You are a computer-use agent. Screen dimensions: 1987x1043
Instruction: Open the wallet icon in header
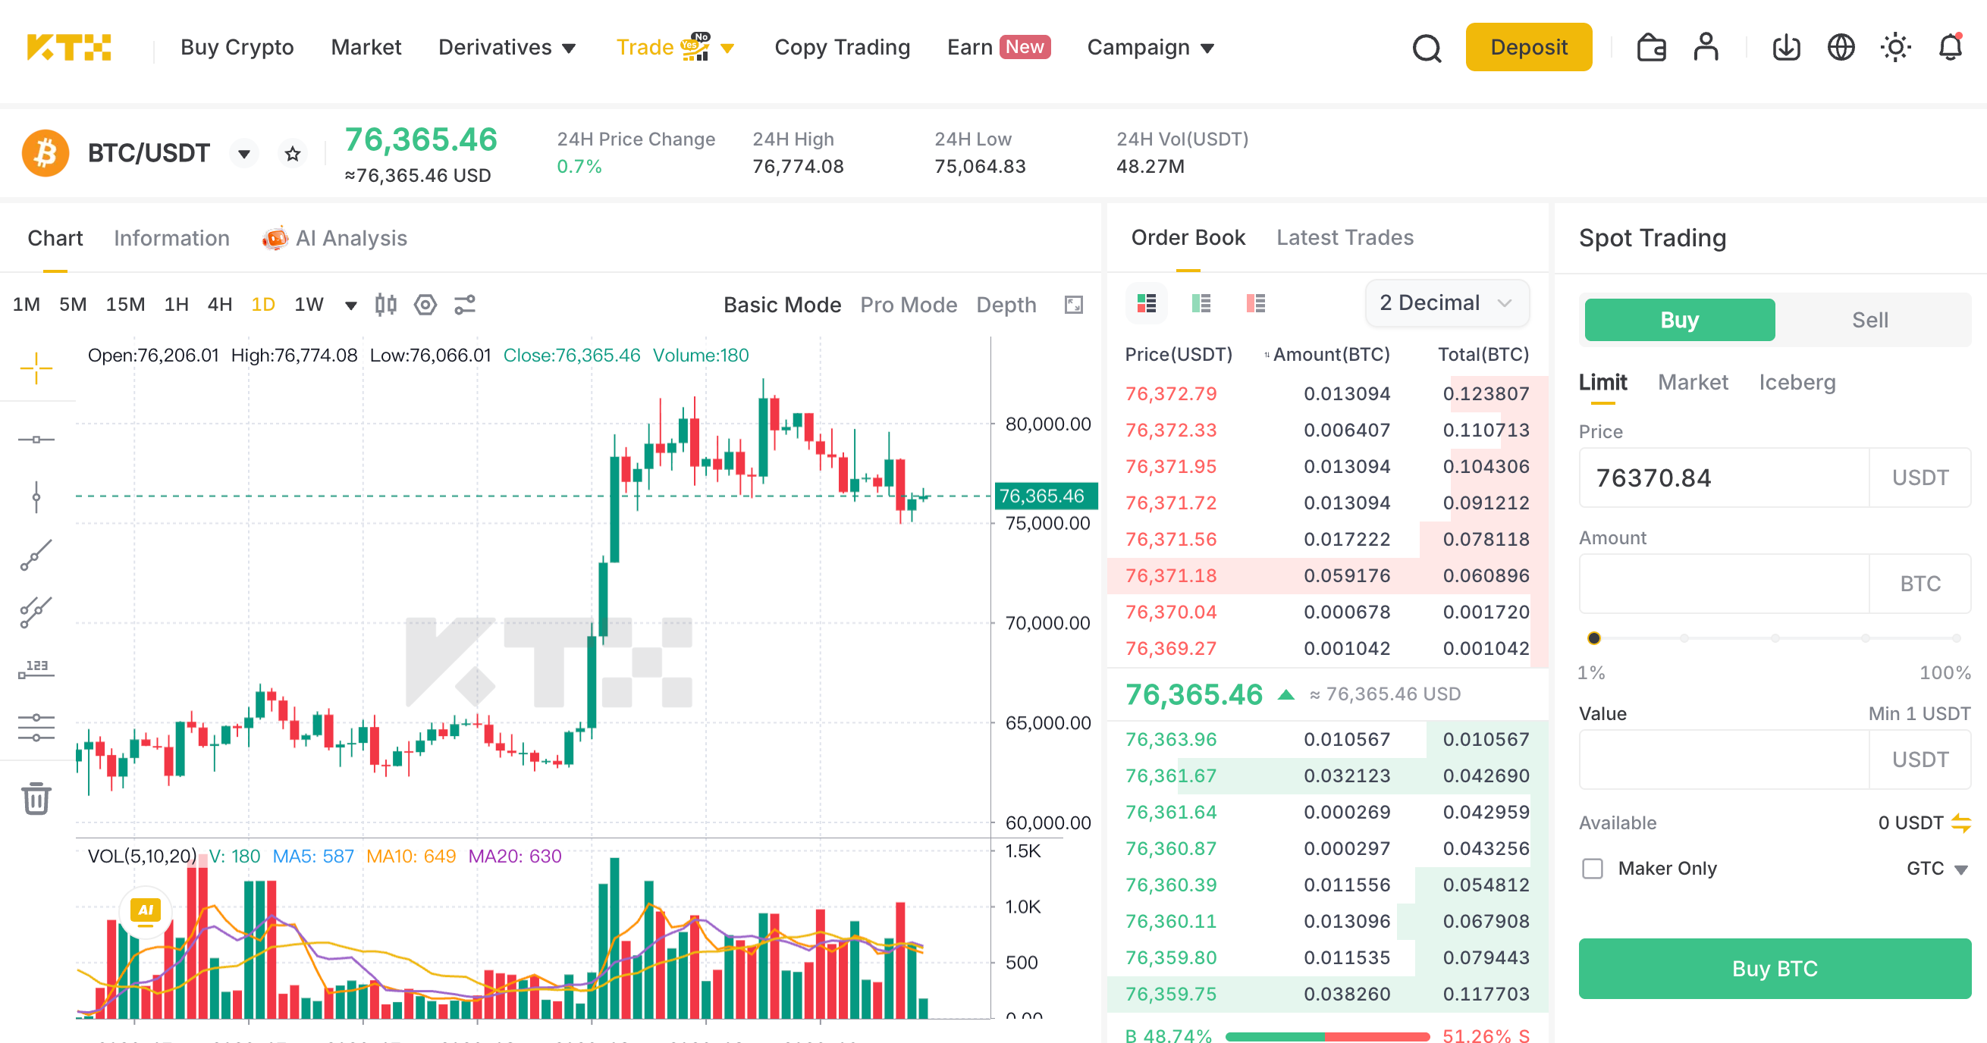(1651, 48)
